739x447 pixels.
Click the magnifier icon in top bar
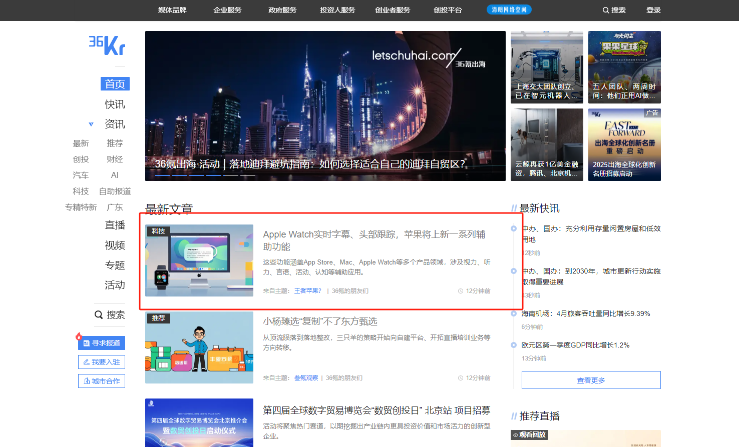[x=606, y=10]
